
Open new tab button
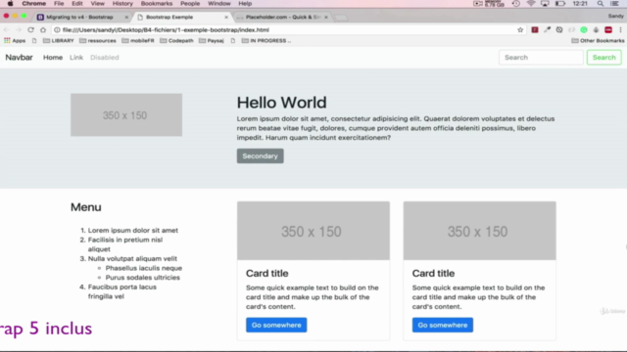[x=341, y=18]
